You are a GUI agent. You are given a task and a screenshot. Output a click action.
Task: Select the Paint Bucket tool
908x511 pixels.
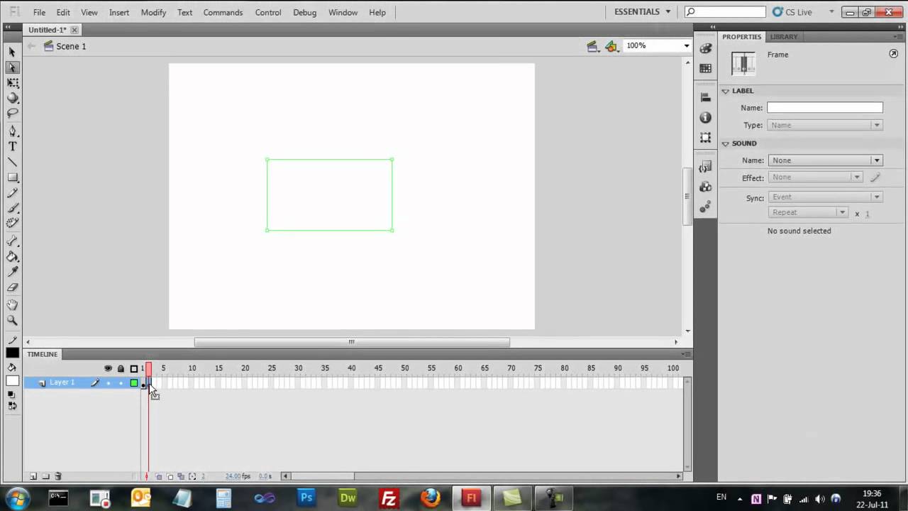[12, 256]
